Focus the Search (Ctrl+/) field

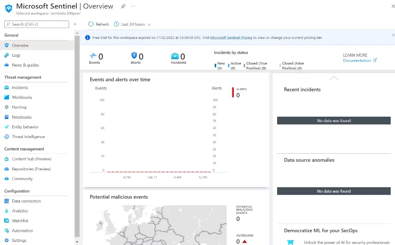pos(37,24)
